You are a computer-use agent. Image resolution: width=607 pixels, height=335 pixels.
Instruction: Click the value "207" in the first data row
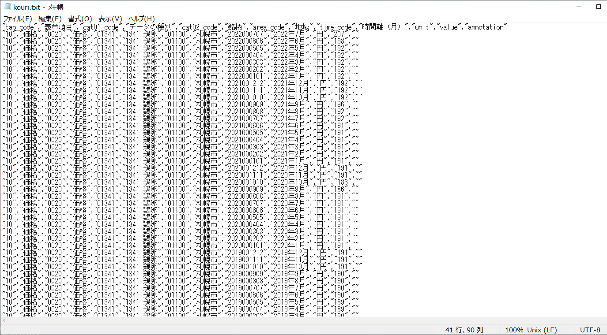[x=339, y=34]
